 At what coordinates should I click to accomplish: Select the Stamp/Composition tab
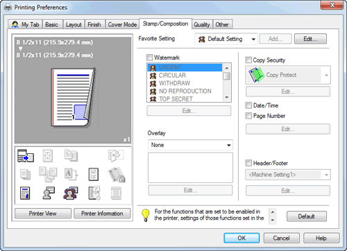point(165,24)
